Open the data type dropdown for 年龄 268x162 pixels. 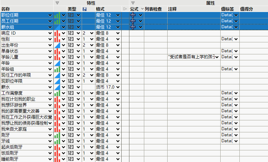coord(78,63)
